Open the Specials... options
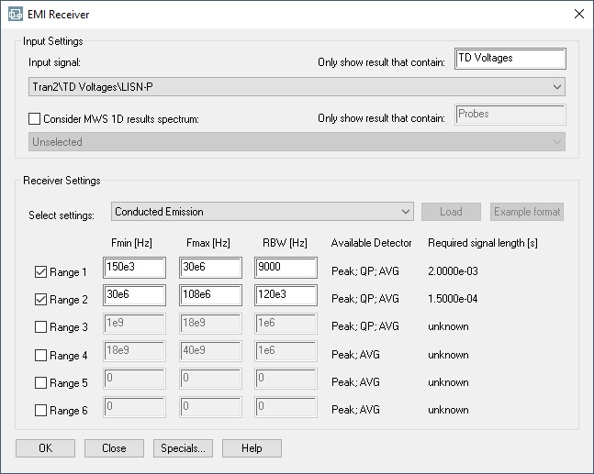 184,448
